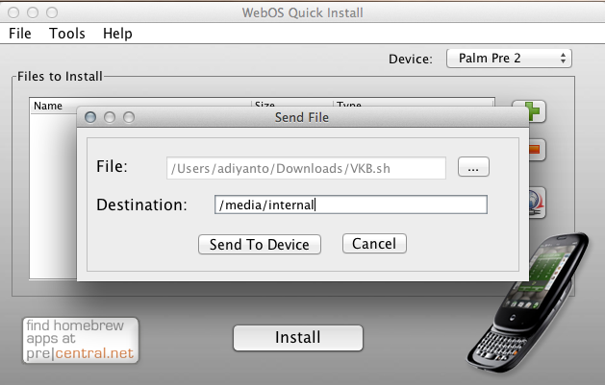Image resolution: width=605 pixels, height=385 pixels.
Task: Click the orange minus remove-file icon
Action: (x=536, y=150)
